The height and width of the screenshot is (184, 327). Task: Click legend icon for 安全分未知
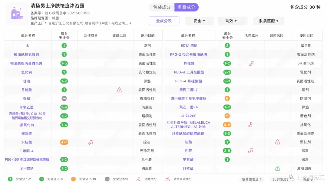coord(107,179)
